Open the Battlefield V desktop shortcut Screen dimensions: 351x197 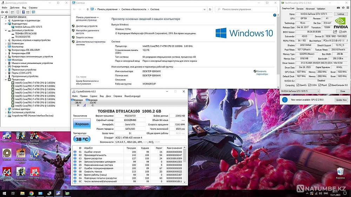click(35, 155)
